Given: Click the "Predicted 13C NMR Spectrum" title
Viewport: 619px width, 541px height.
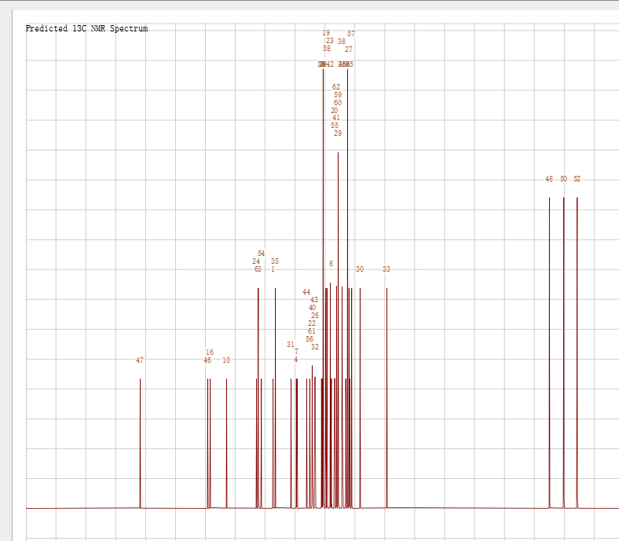Looking at the screenshot, I should pyautogui.click(x=86, y=28).
